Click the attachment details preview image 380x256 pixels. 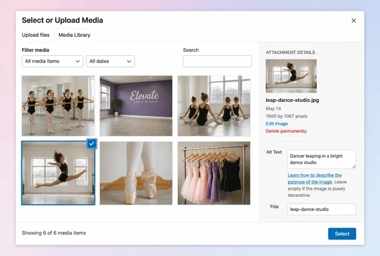click(291, 76)
